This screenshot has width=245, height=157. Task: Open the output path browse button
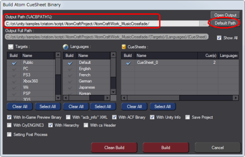[x=204, y=24]
